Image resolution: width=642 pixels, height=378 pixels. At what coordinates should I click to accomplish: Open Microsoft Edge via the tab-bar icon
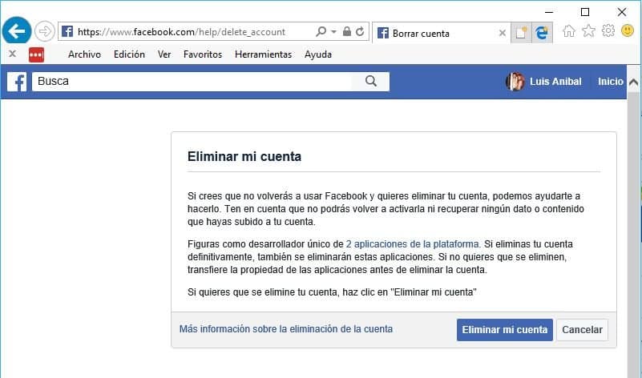click(542, 33)
